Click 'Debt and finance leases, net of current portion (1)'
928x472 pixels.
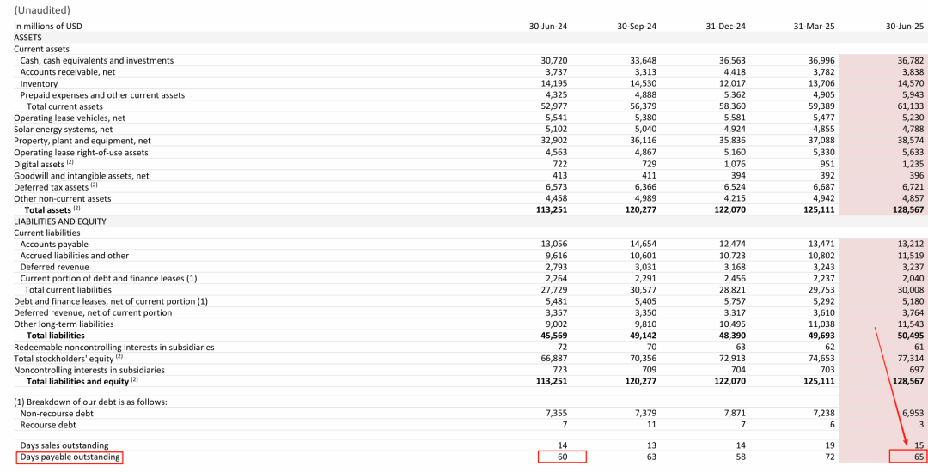coord(111,301)
